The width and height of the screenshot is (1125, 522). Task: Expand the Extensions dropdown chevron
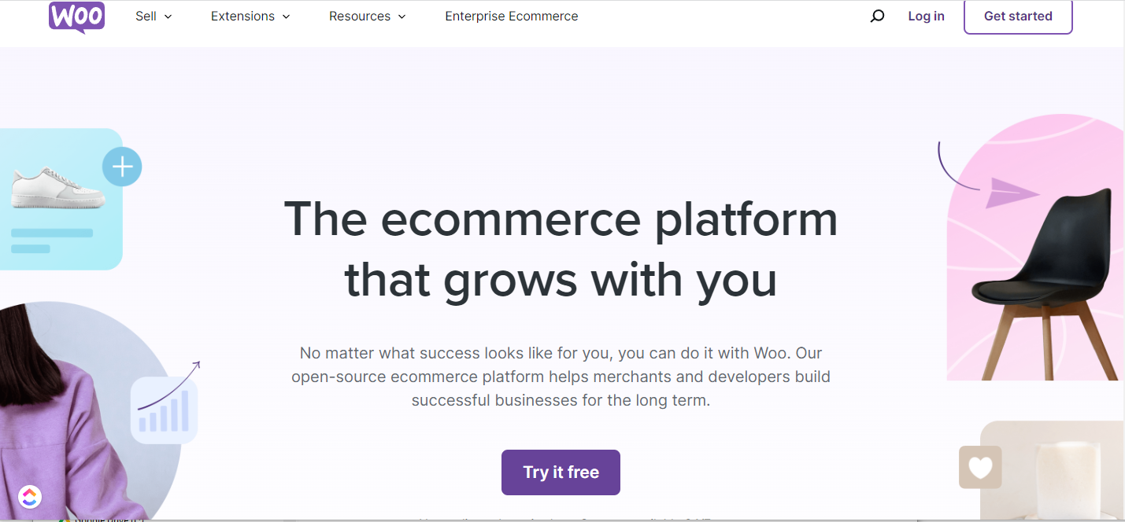coord(286,17)
